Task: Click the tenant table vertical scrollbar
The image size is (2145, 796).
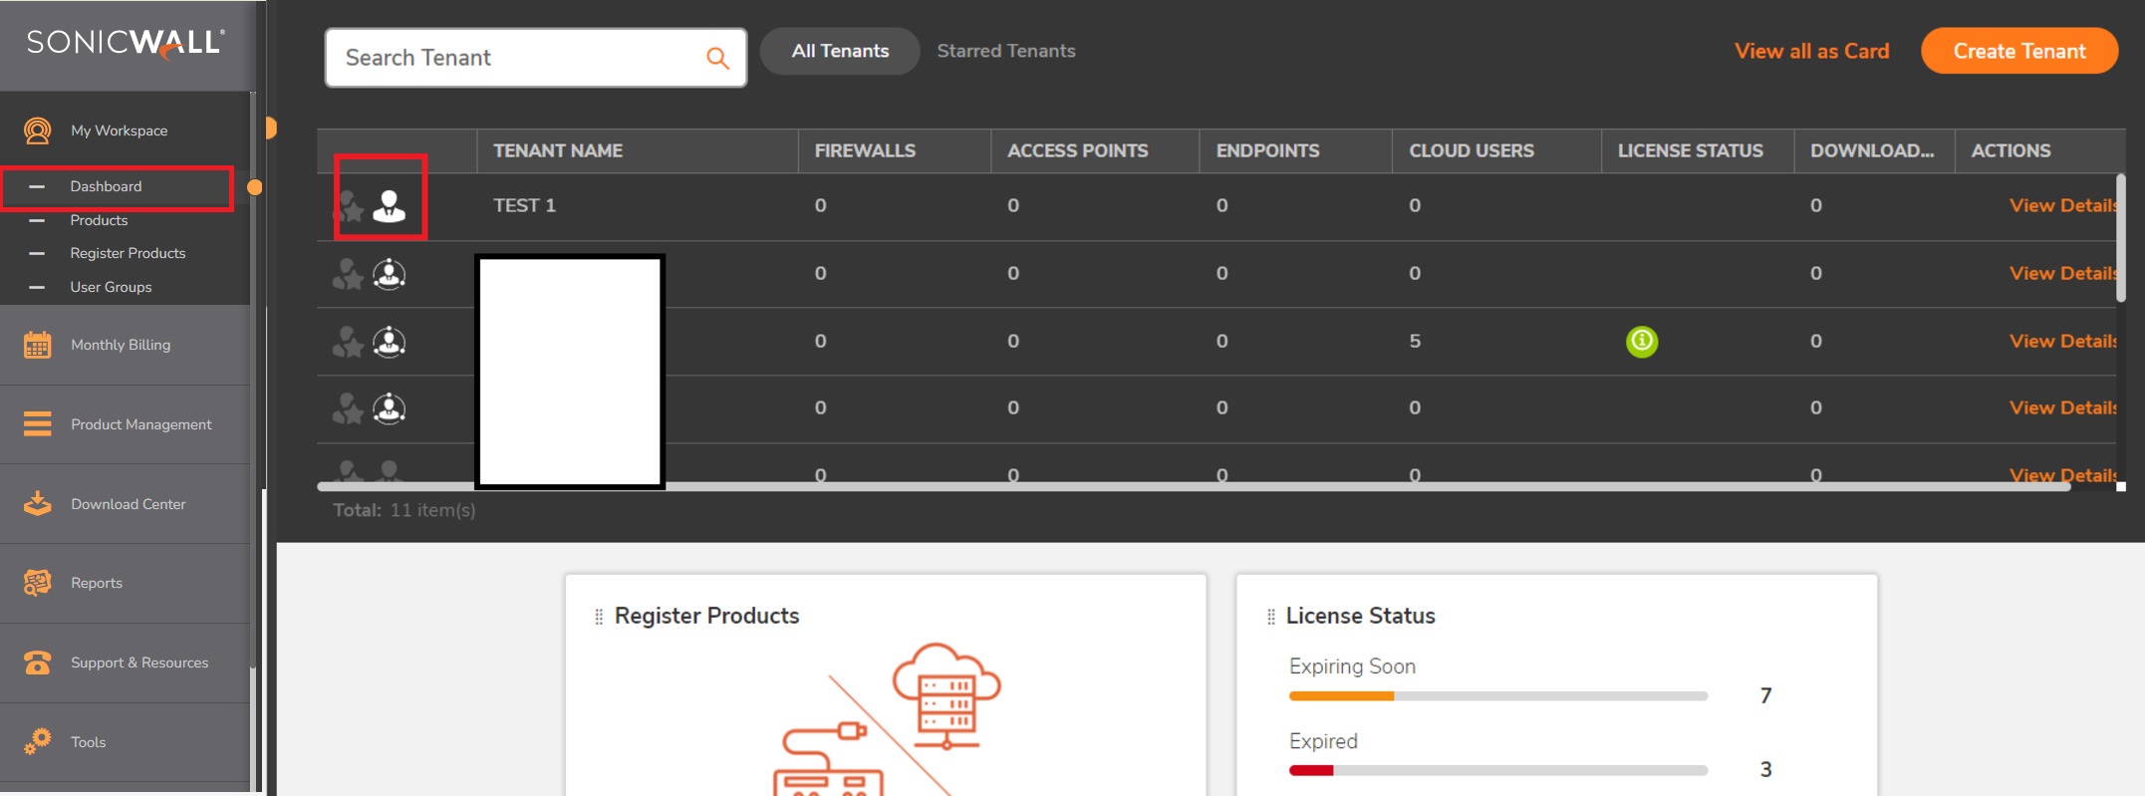Action: (x=2121, y=239)
